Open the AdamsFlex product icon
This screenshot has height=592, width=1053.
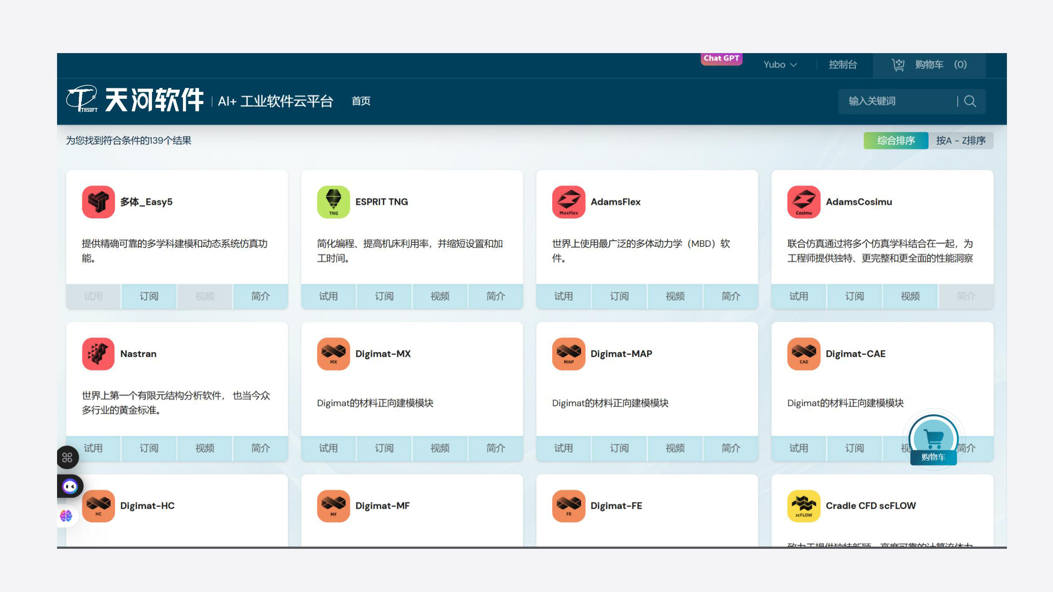569,202
